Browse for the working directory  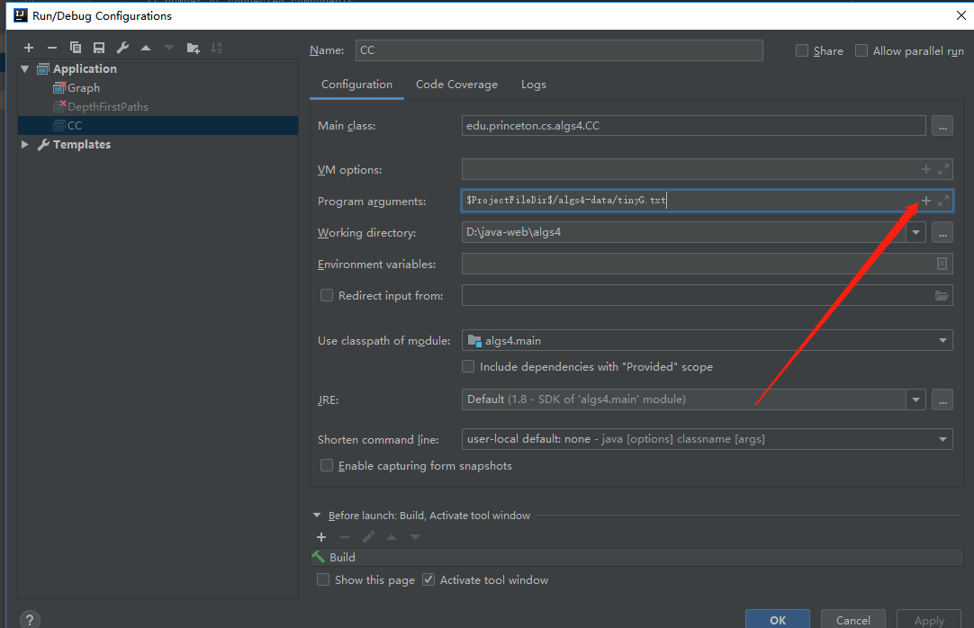click(x=942, y=233)
